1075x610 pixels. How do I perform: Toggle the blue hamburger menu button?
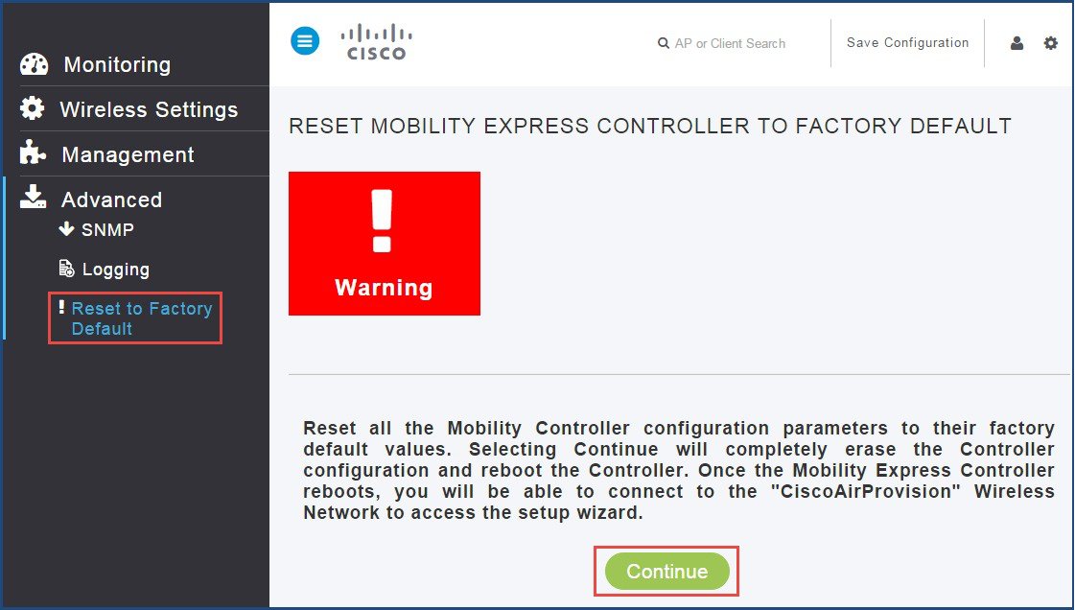pyautogui.click(x=305, y=41)
